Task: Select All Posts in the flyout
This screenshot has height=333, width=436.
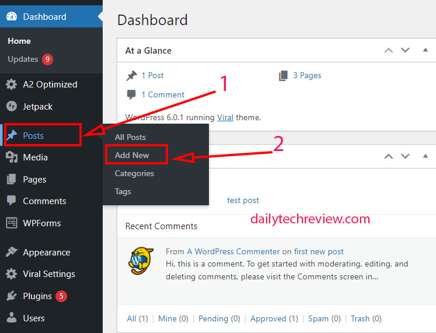Action: coord(130,137)
